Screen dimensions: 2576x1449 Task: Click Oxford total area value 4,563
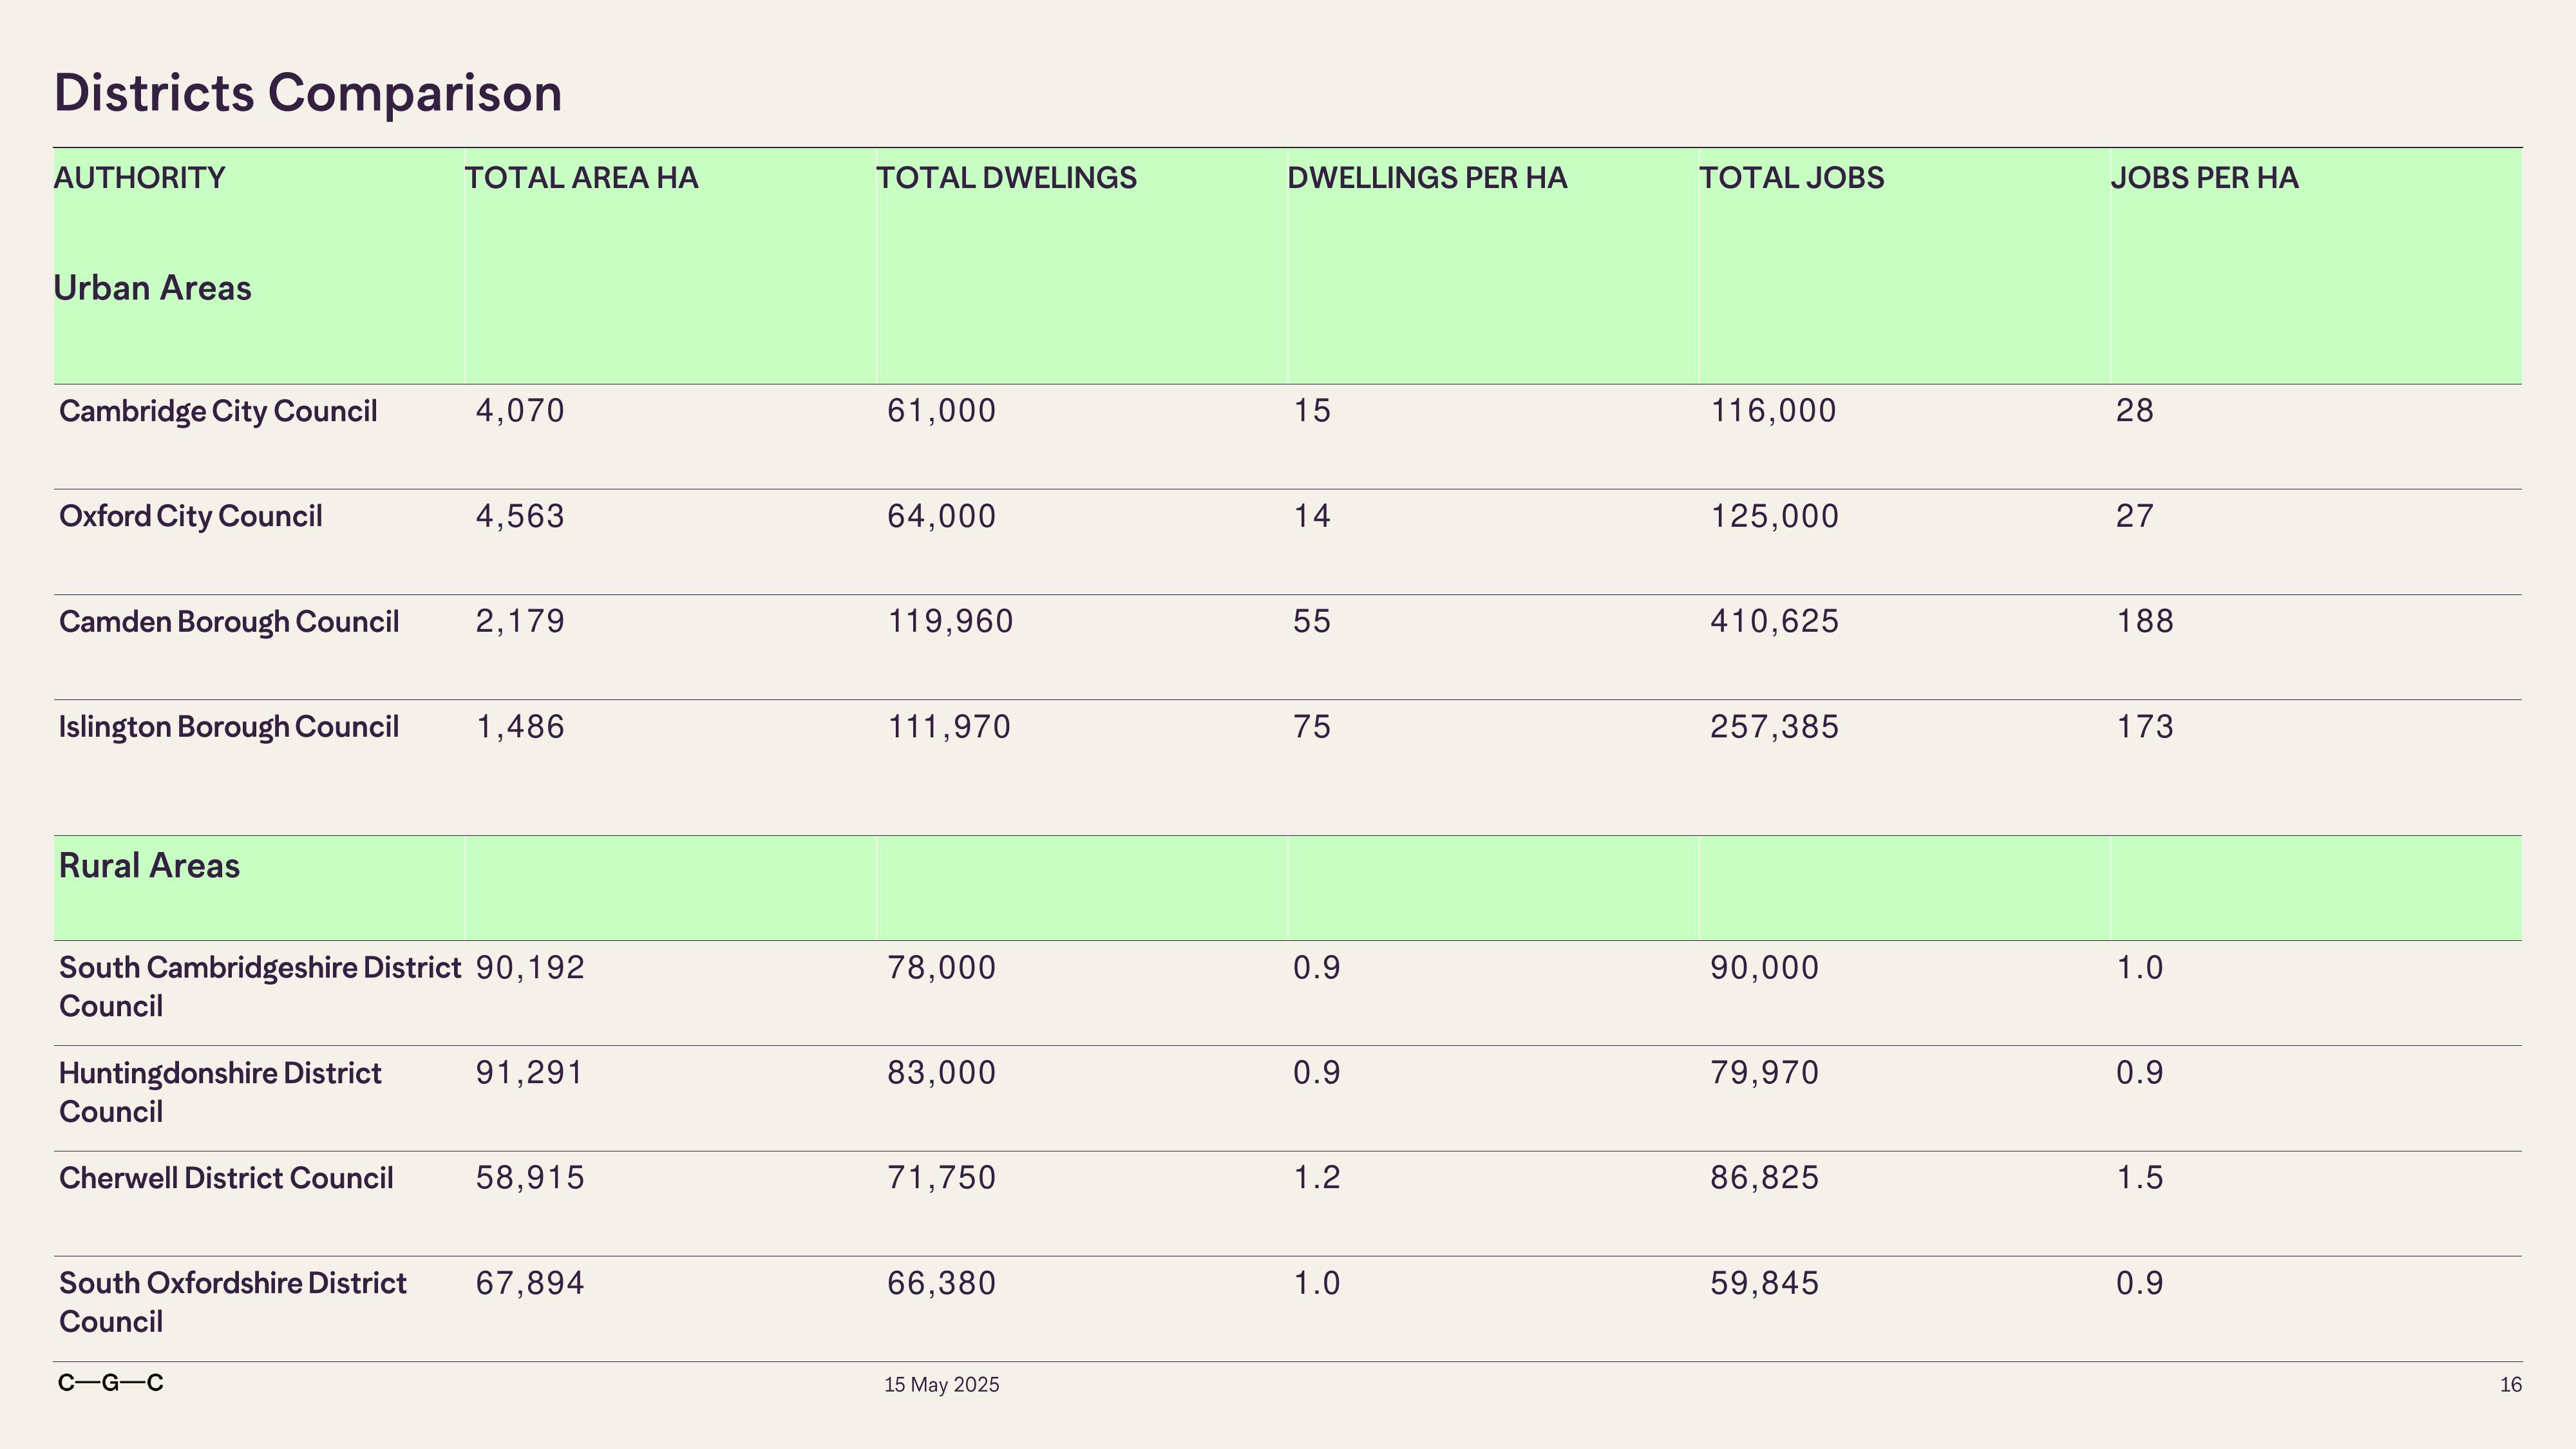(x=520, y=517)
